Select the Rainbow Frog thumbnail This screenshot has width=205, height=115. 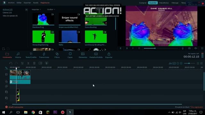click(x=43, y=19)
